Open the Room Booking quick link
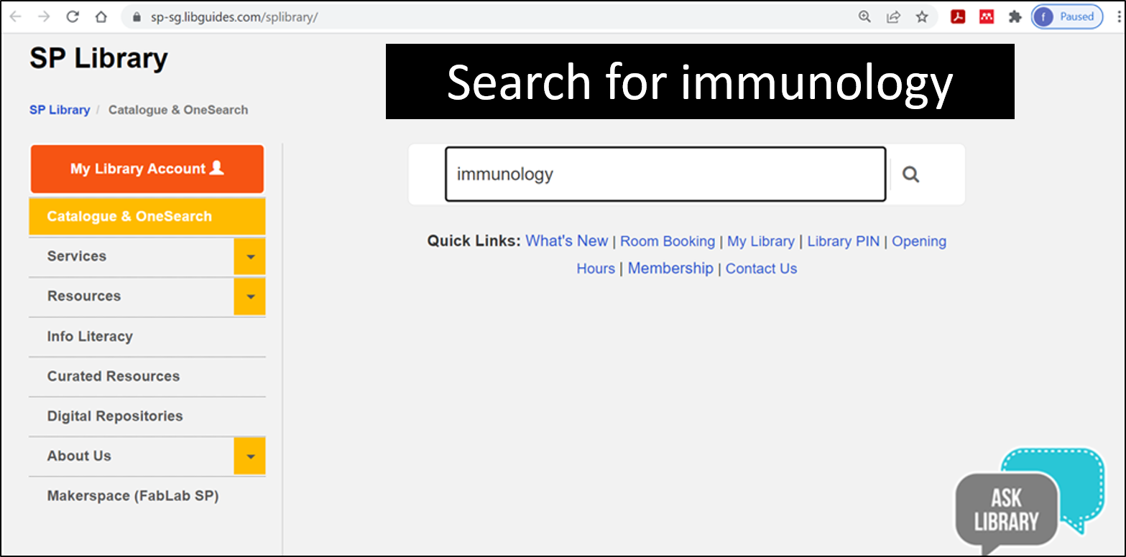The image size is (1126, 557). click(667, 241)
